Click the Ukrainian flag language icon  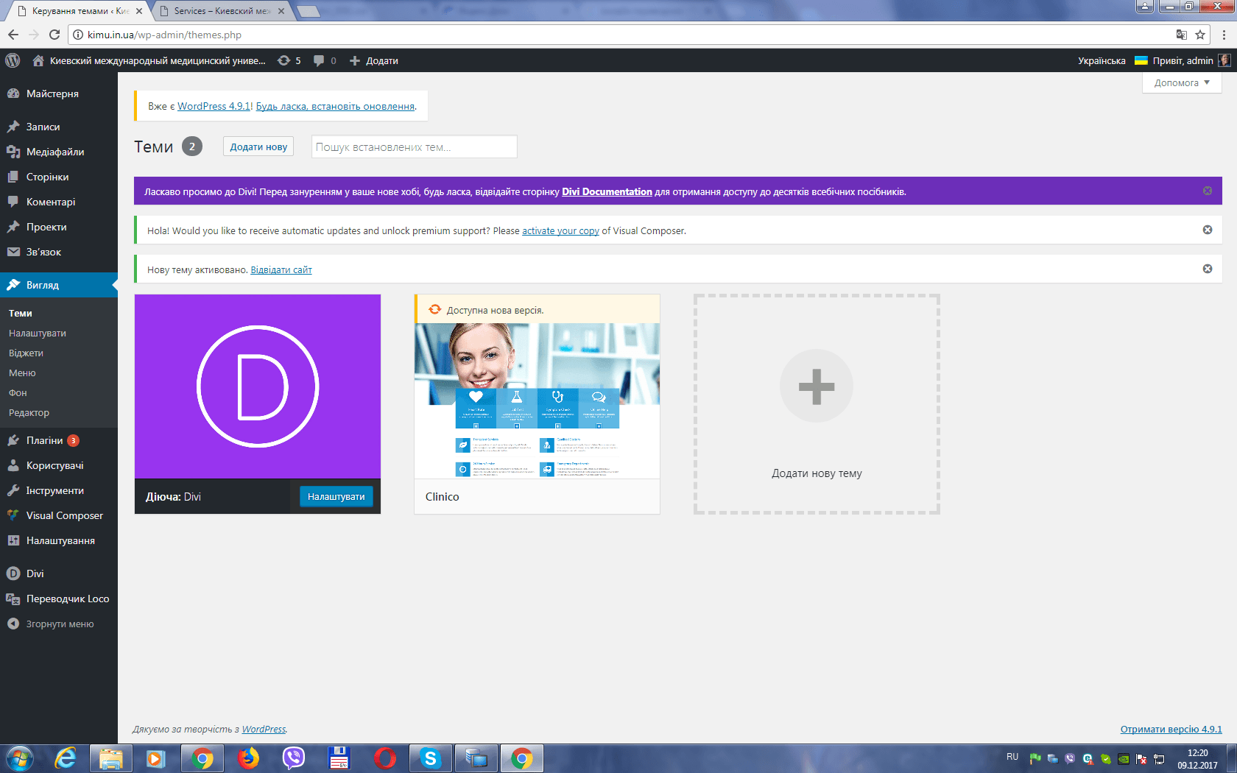(1141, 60)
